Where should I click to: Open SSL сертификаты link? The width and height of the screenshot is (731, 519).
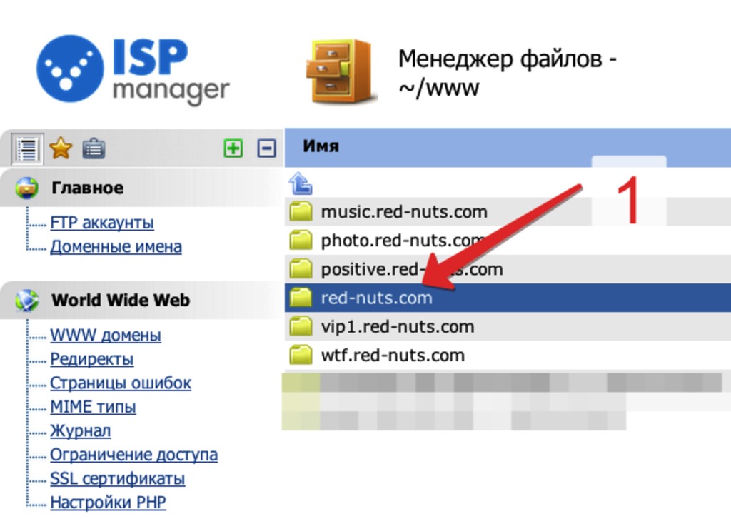coord(118,479)
